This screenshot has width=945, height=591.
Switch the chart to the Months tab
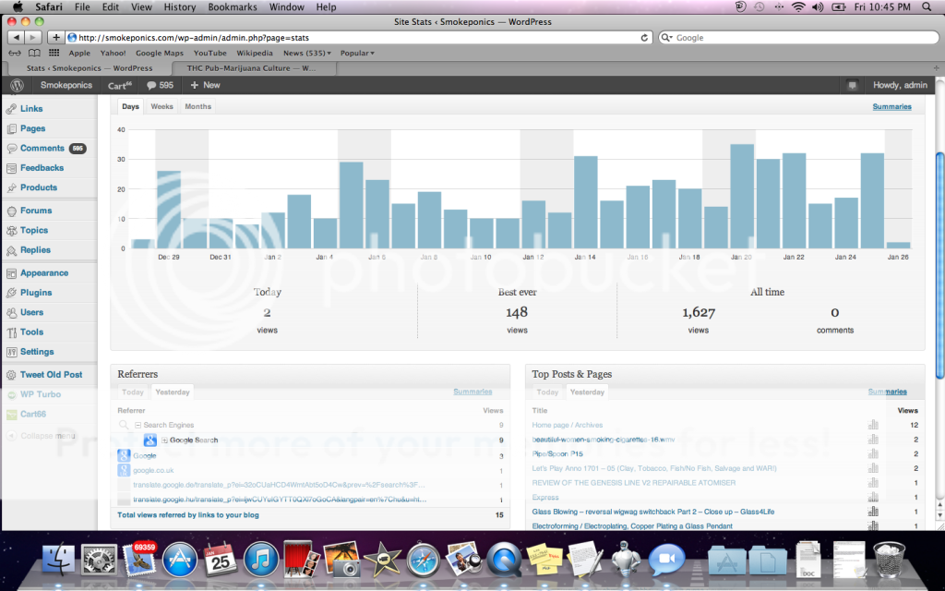pyautogui.click(x=197, y=106)
